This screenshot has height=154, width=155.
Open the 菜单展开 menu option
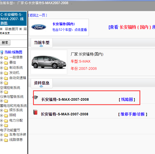[x=12, y=29]
